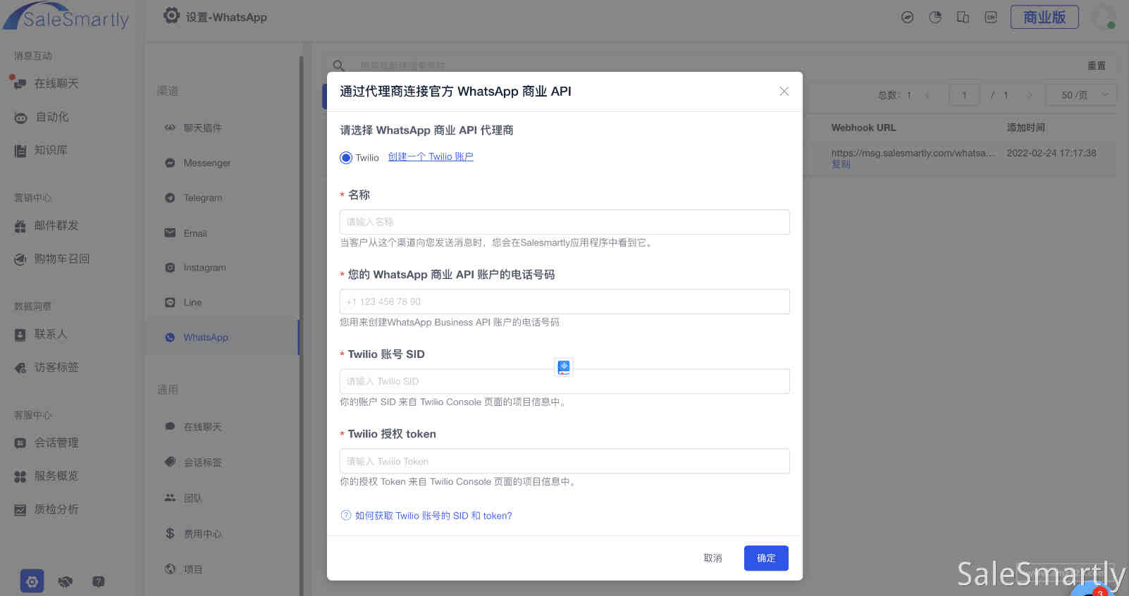Image resolution: width=1129 pixels, height=596 pixels.
Task: Click the webhook URL https://msg.salesmartly.com/whatsa...
Action: pyautogui.click(x=913, y=153)
